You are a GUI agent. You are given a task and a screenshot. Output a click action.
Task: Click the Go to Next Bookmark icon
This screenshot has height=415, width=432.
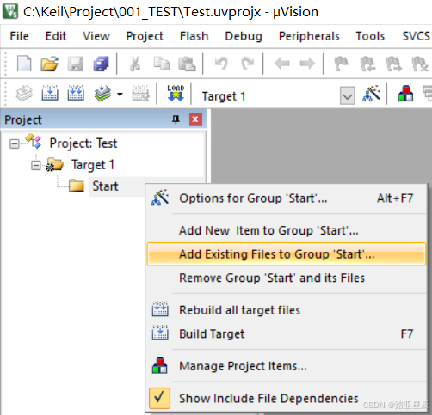click(x=393, y=64)
